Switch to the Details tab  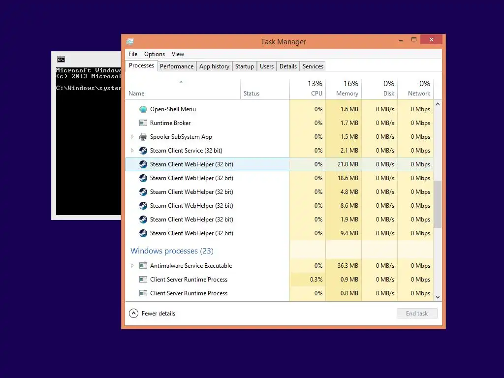[288, 66]
